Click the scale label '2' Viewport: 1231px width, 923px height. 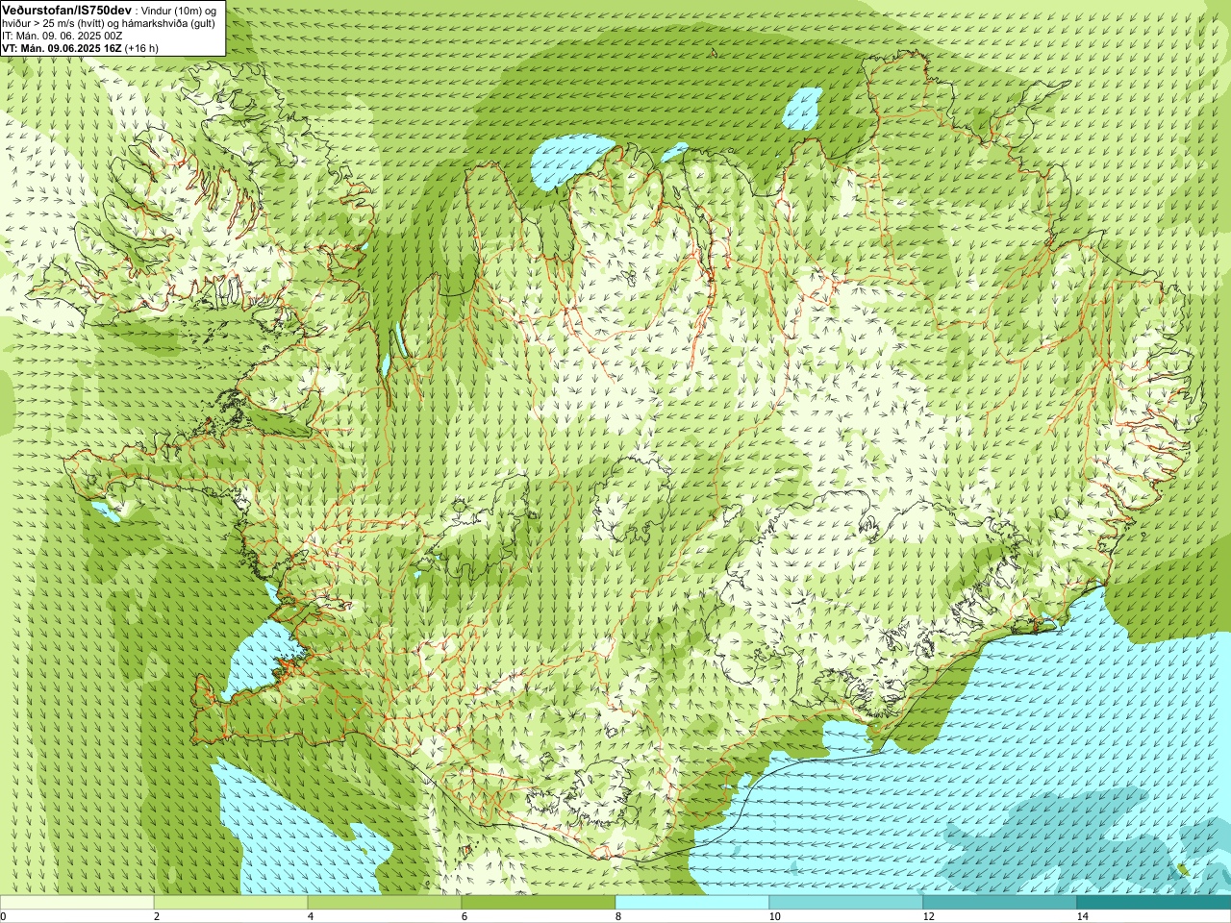[157, 917]
